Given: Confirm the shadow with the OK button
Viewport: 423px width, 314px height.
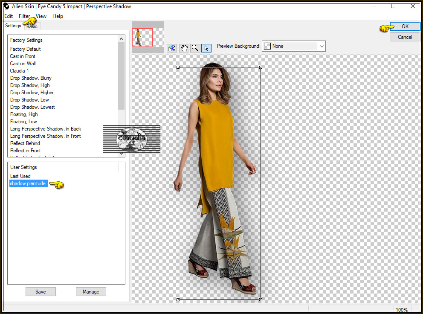Looking at the screenshot, I should coord(405,26).
